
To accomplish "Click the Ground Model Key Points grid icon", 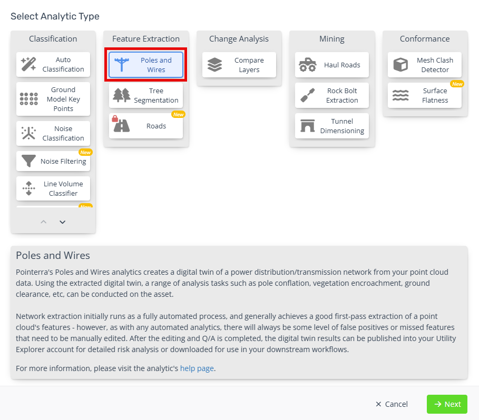I will click(28, 99).
